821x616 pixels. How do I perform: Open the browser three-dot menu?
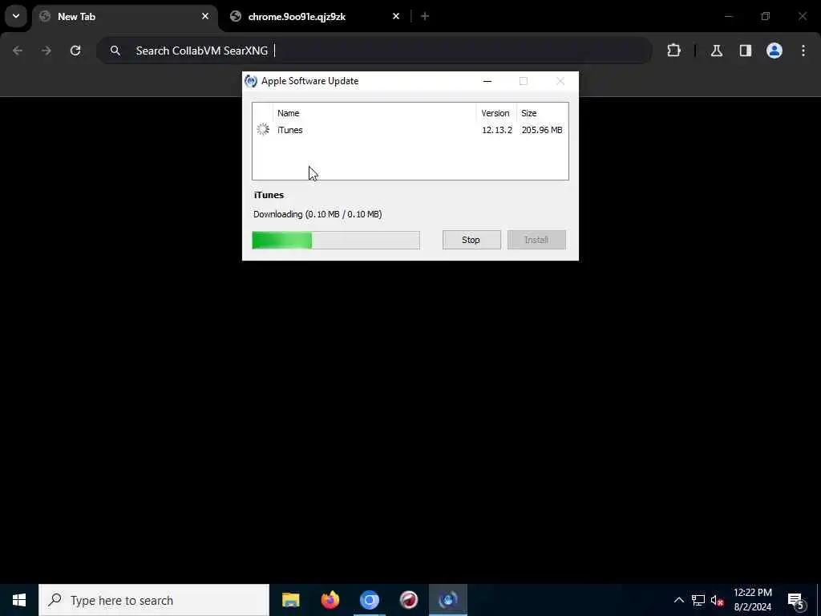(x=803, y=51)
